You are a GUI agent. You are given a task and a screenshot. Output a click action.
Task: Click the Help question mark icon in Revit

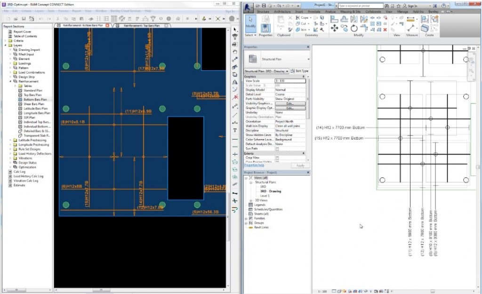click(443, 6)
